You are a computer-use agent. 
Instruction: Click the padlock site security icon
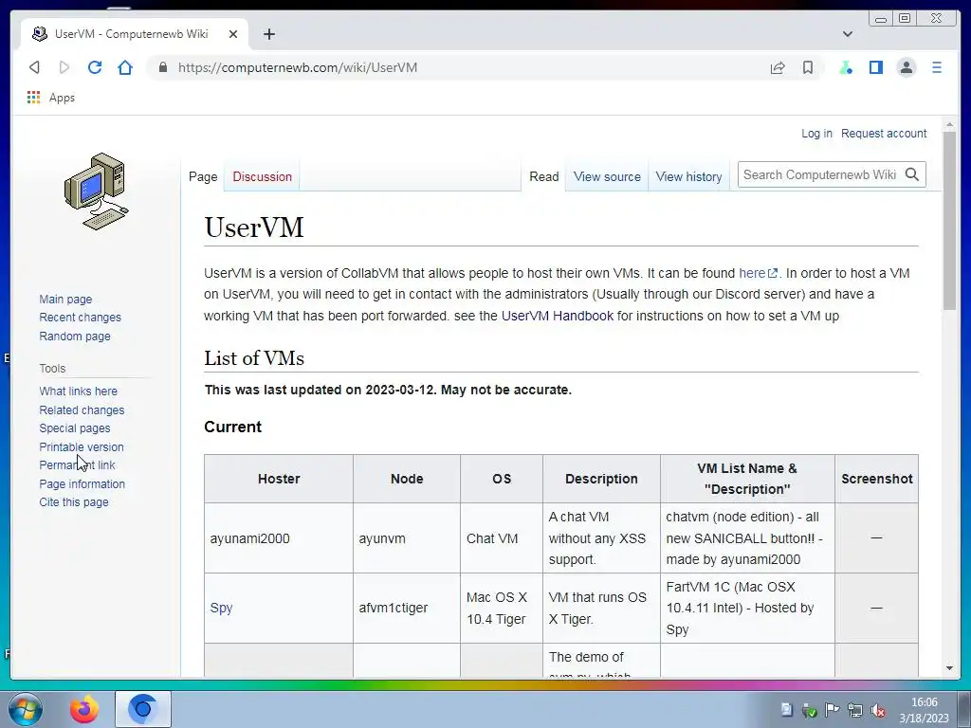[163, 67]
